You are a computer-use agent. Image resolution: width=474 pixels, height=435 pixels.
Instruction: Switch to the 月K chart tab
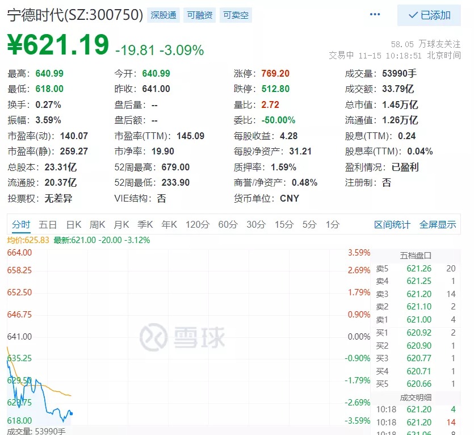click(121, 225)
